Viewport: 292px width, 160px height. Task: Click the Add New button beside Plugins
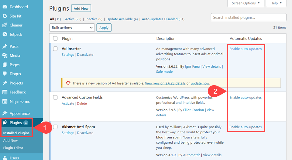[x=81, y=8]
